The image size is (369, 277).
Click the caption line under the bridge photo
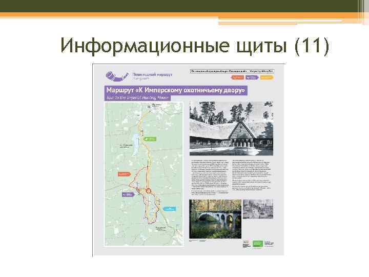pos(198,241)
